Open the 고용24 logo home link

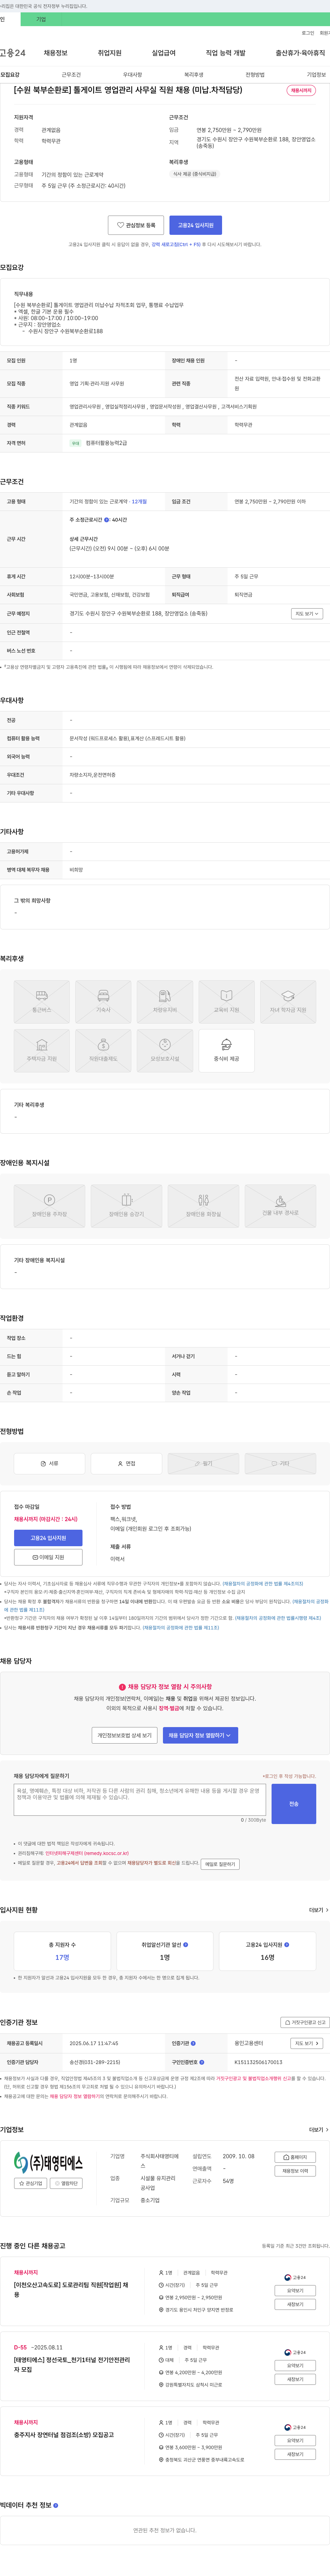[13, 53]
